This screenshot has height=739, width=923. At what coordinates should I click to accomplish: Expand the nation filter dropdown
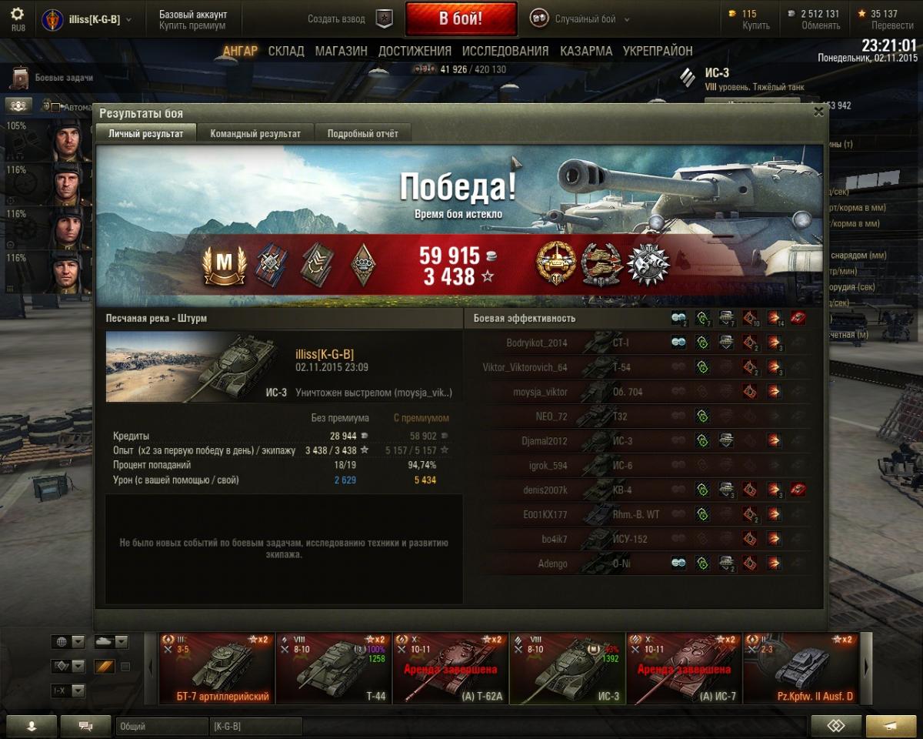coord(68,642)
